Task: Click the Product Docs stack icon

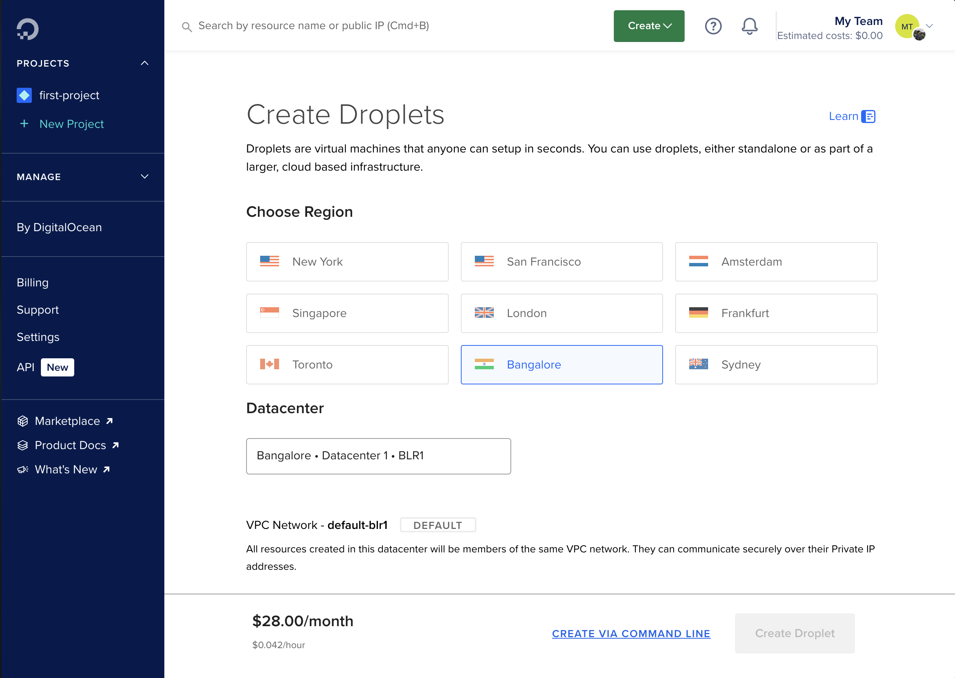Action: tap(23, 445)
